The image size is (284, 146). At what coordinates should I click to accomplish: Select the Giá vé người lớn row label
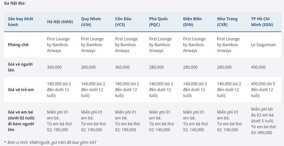point(20,67)
